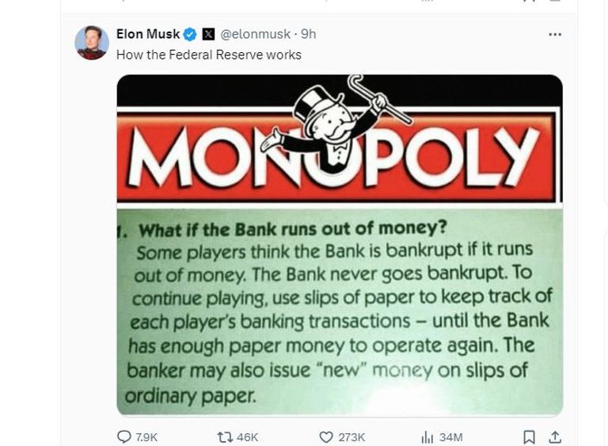Open the three-dot More options menu

click(x=555, y=35)
